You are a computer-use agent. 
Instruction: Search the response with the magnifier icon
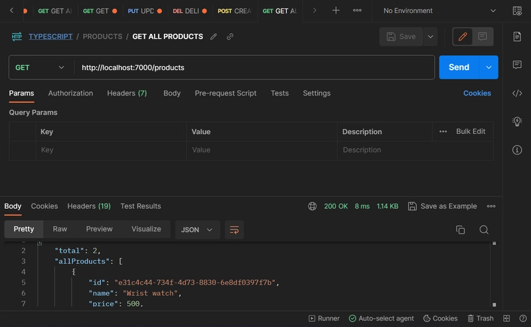coord(484,230)
